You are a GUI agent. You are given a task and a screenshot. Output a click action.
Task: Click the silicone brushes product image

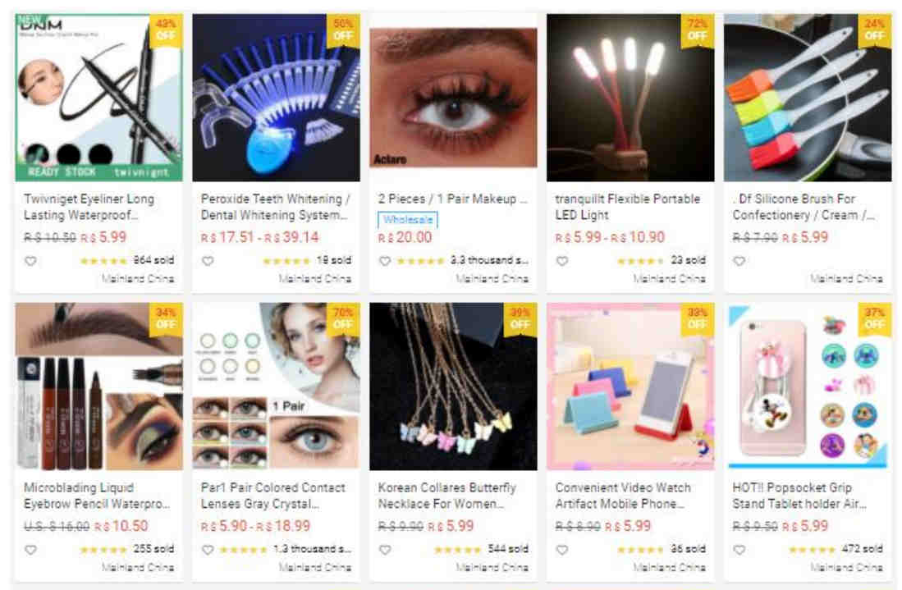point(808,98)
